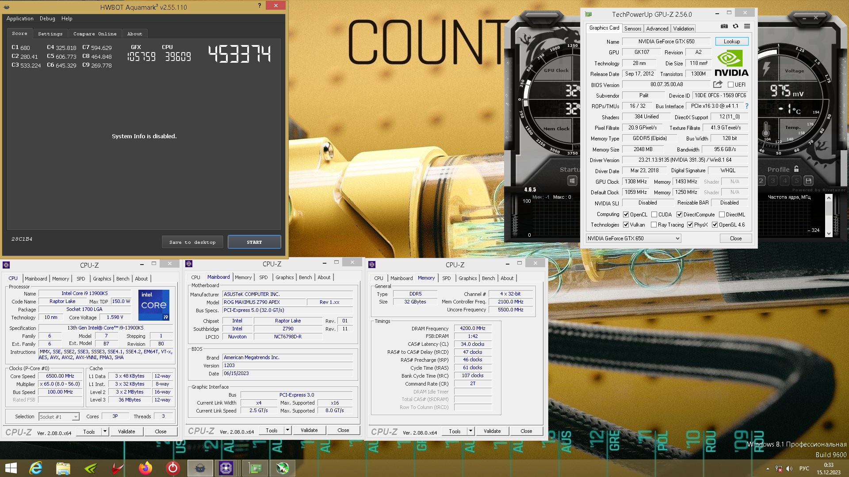Screen dimensions: 849x477
Task: Open the NVIDIA taskbar icon
Action: point(90,468)
